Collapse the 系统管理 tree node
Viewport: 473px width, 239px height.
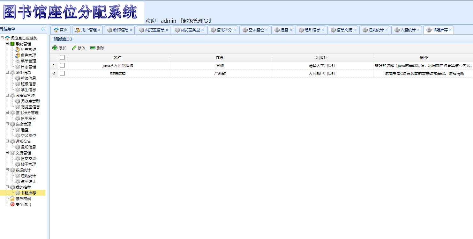click(7, 44)
